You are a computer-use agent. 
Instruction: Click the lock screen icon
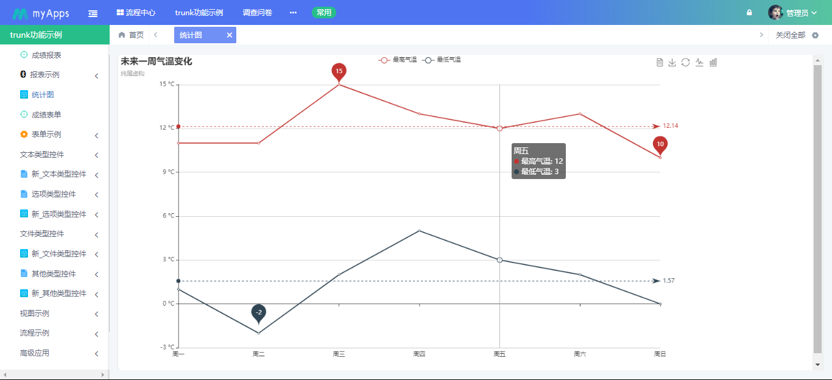[749, 12]
